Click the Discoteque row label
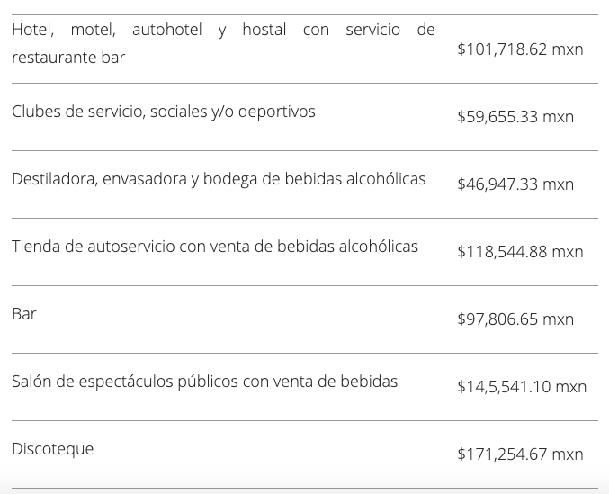Screen dimensions: 609x494 tap(52, 449)
